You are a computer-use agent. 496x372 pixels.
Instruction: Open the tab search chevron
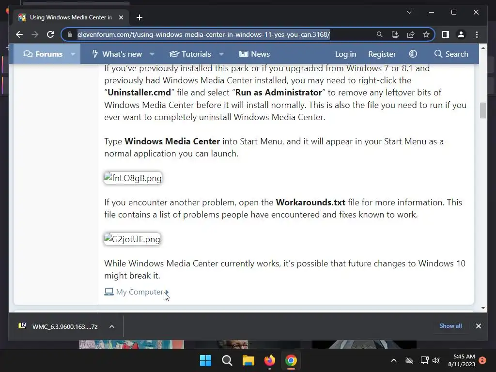[x=409, y=12]
